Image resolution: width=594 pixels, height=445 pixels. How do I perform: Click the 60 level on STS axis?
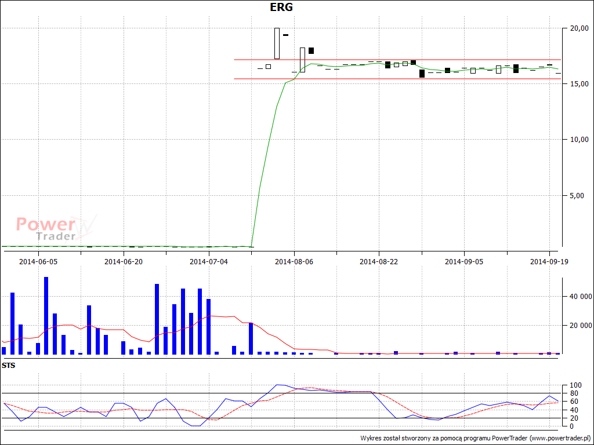573,402
